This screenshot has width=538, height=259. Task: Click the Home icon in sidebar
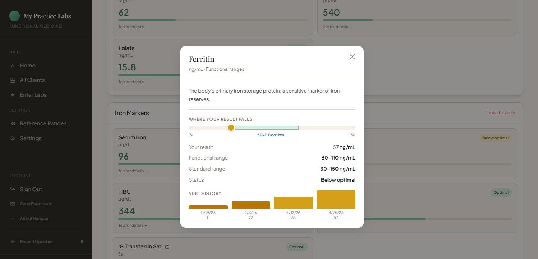(x=13, y=66)
